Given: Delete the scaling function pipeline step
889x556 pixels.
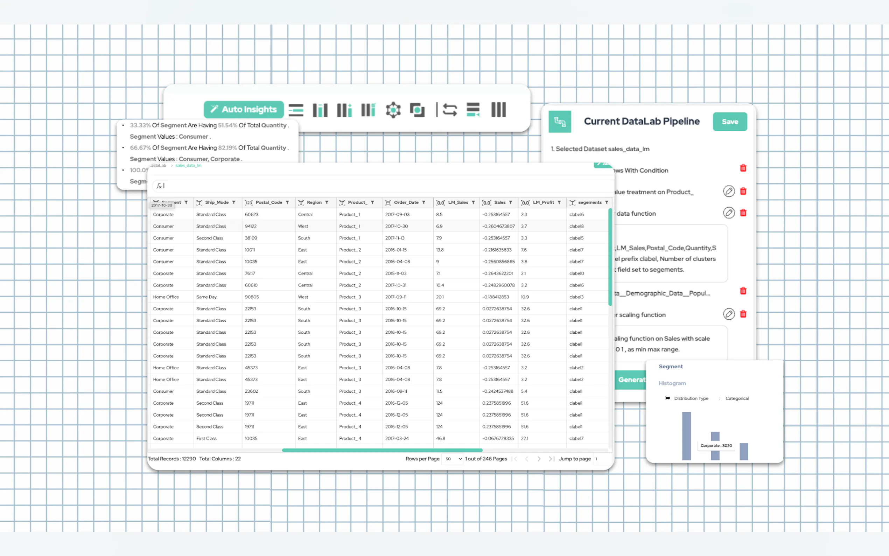Looking at the screenshot, I should point(743,314).
